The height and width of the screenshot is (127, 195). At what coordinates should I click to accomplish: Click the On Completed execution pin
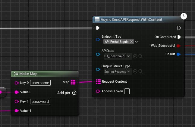coord(179,37)
